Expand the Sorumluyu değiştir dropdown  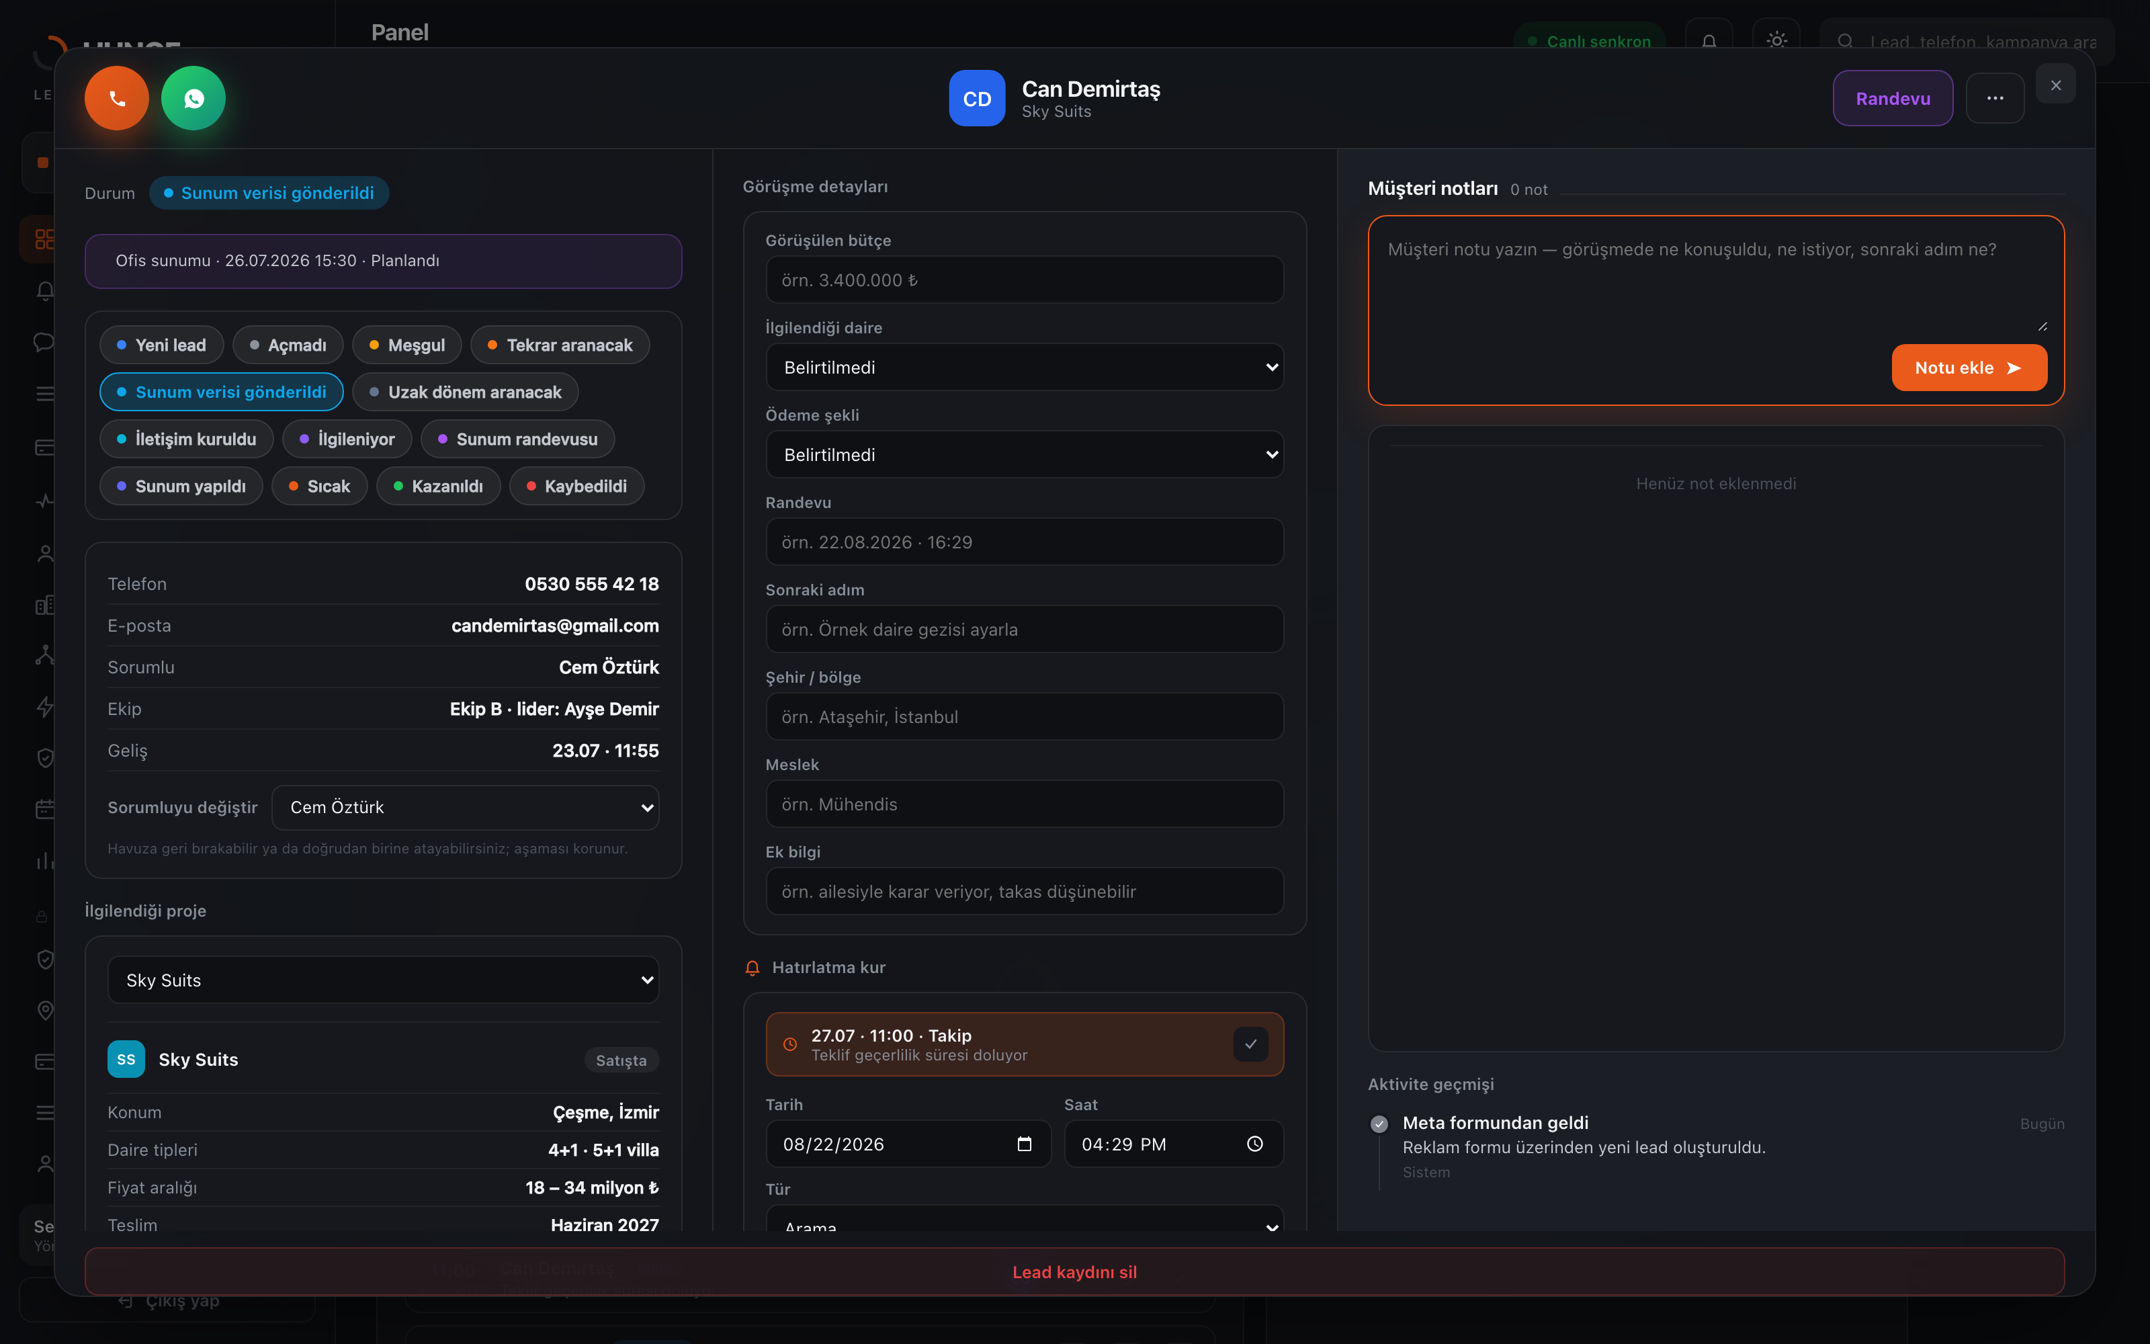pyautogui.click(x=466, y=807)
